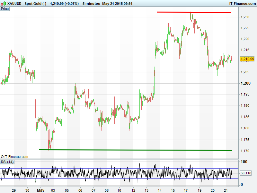The height and width of the screenshot is (193, 257).
Task: Open the 5 minutes timeframe selector
Action: point(91,4)
